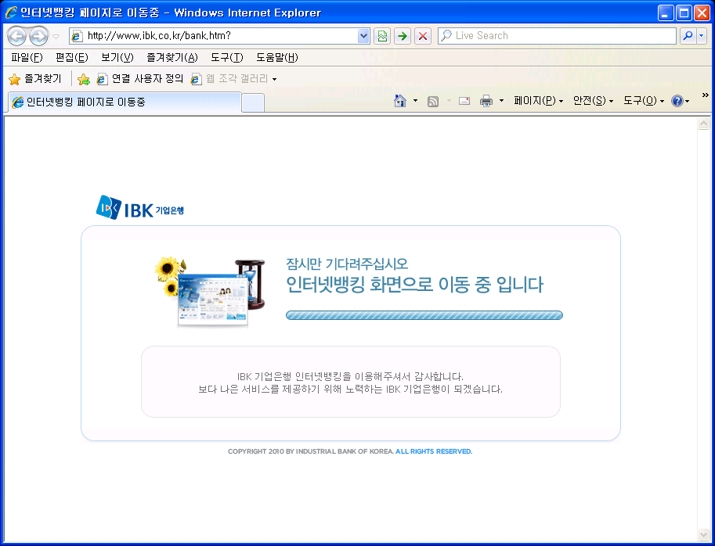Screen dimensions: 715x546
Task: Click the striped loading progress bar
Action: click(424, 315)
